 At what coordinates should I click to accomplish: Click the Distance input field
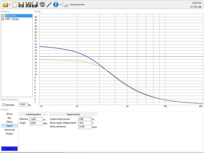point(36,119)
